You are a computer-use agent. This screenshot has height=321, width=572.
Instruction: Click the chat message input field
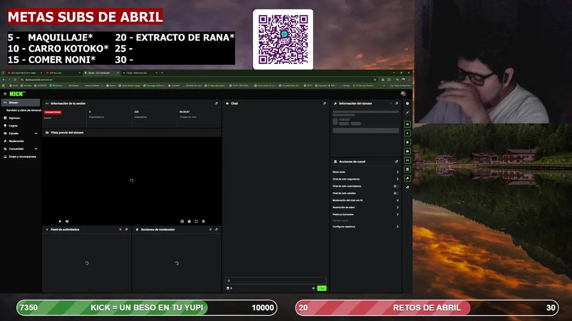click(276, 280)
